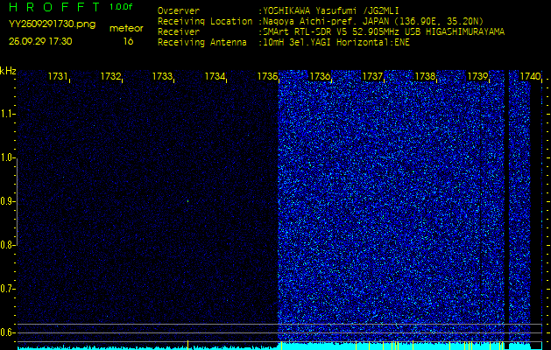The width and height of the screenshot is (551, 350).
Task: Click the version number 1.0.0f
Action: [x=121, y=7]
